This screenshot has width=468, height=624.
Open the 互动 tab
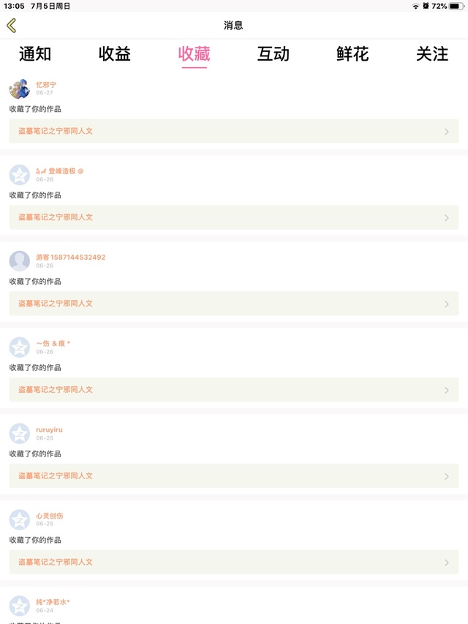[273, 53]
